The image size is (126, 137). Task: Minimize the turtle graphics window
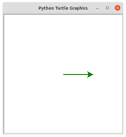point(97,8)
